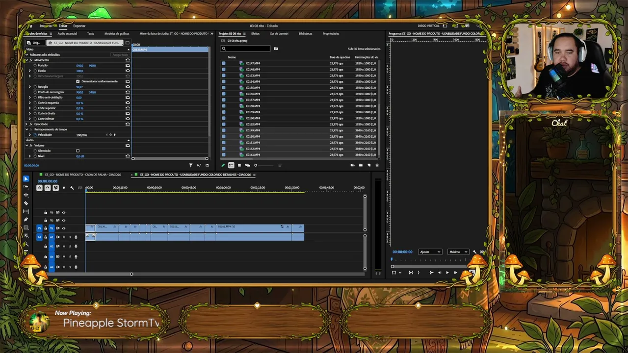Toggle the Escala stopwatch animation
628x353 pixels.
click(35, 71)
